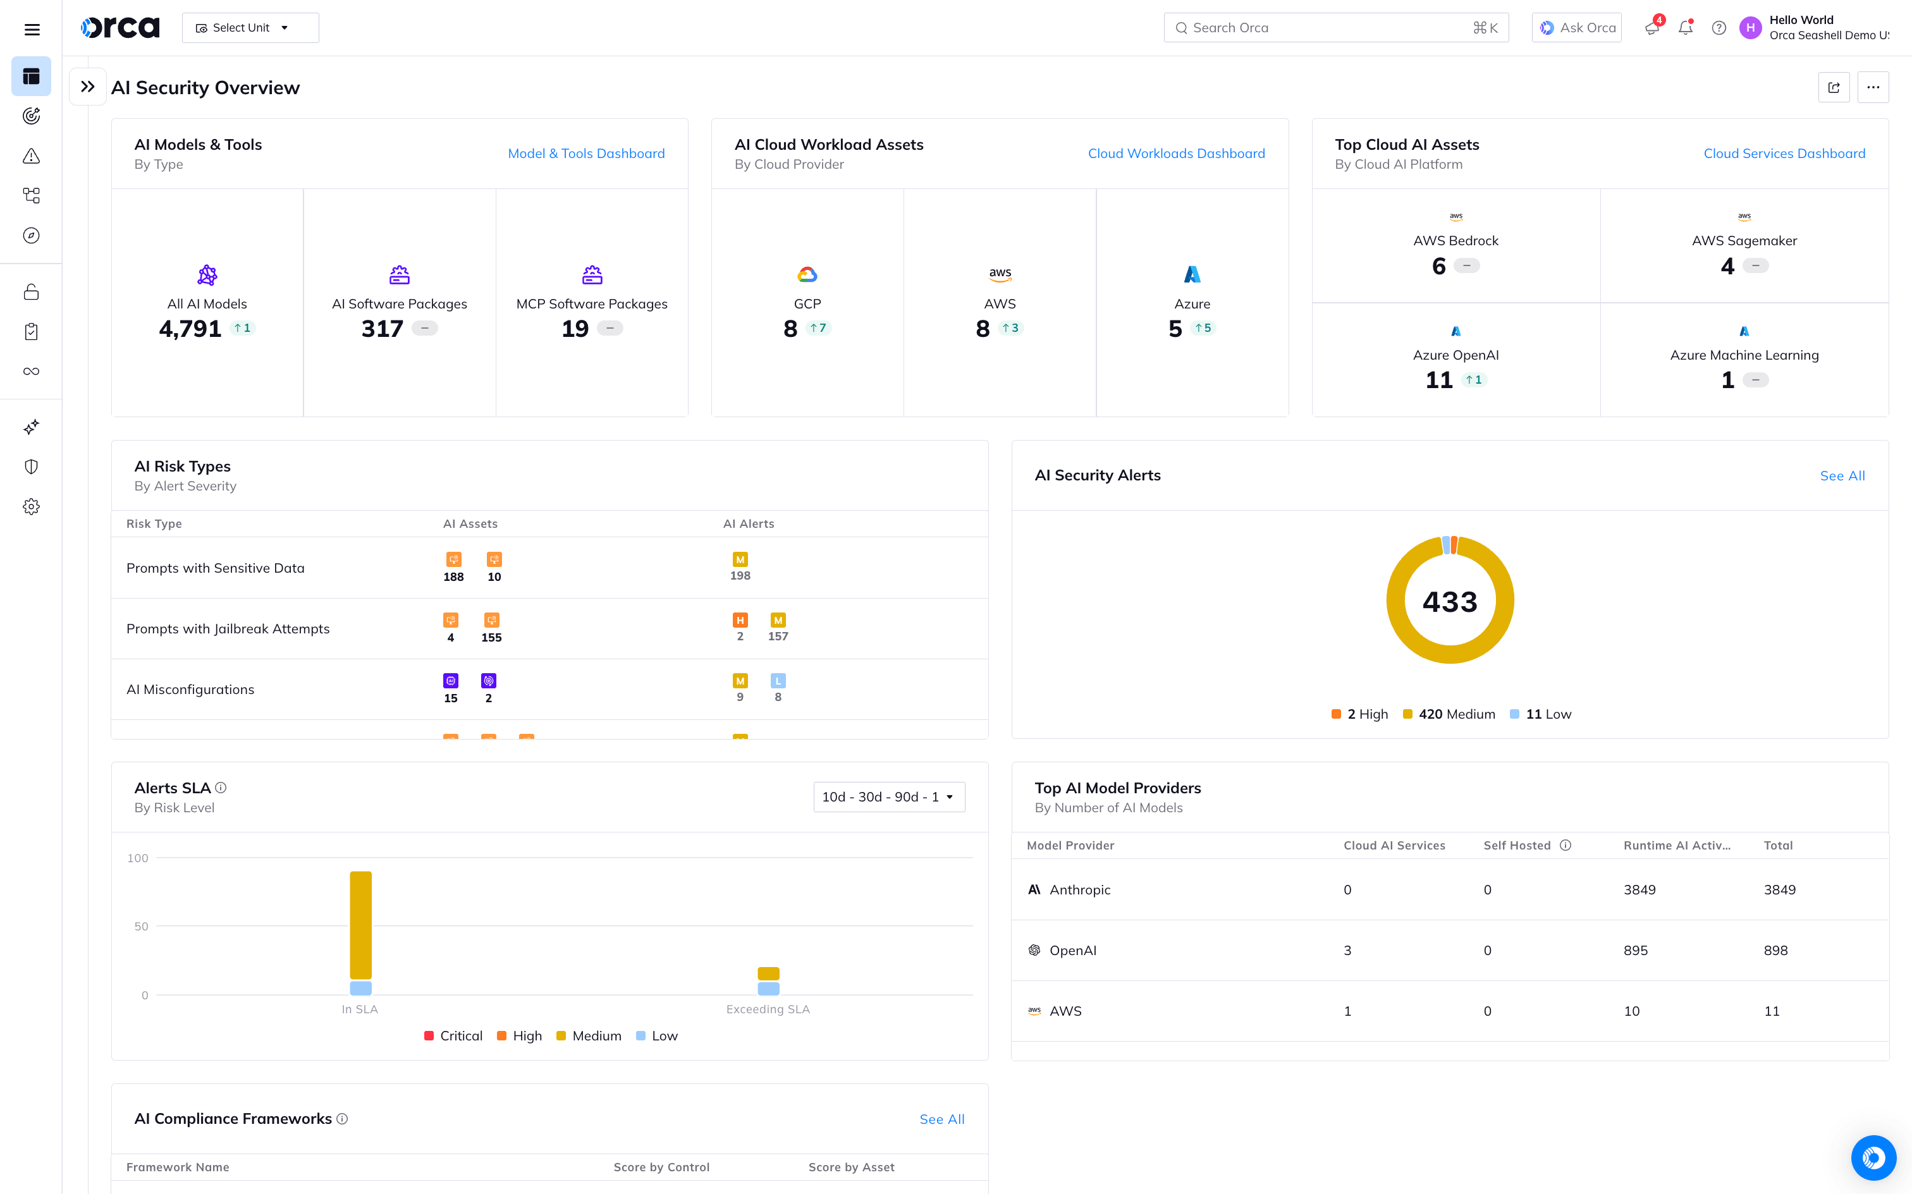Click the notifications bell icon

point(1684,28)
